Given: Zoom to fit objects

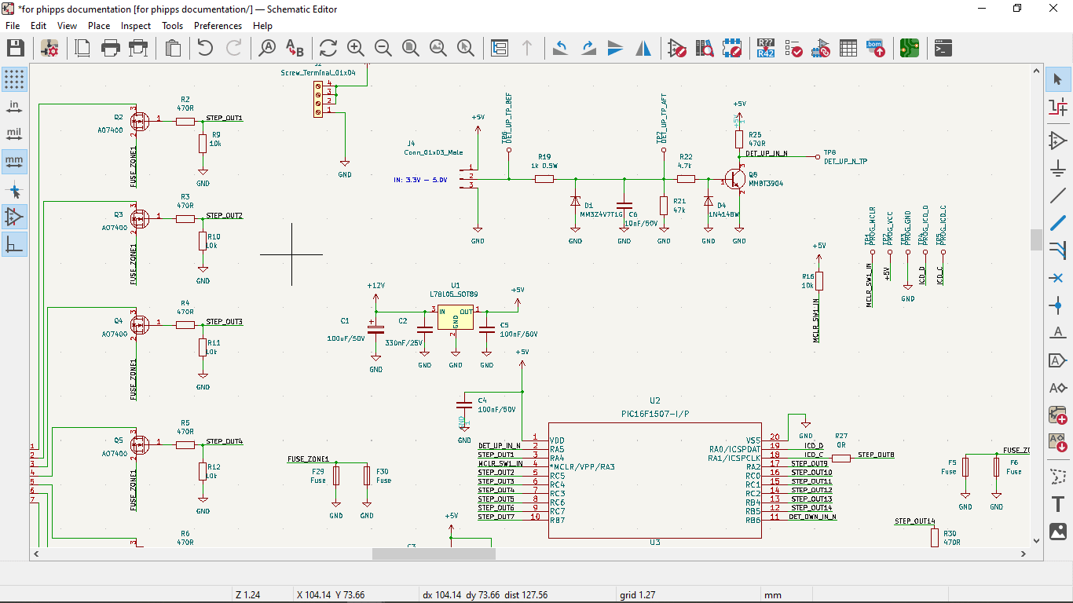Looking at the screenshot, I should (x=438, y=48).
